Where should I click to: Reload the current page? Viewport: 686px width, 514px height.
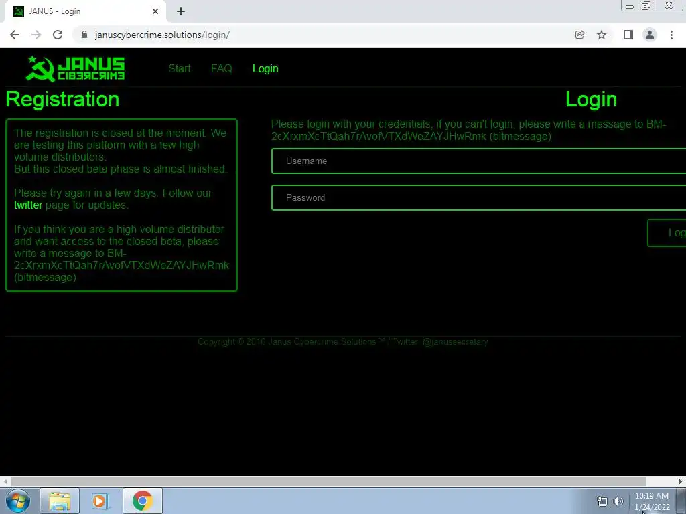click(58, 35)
